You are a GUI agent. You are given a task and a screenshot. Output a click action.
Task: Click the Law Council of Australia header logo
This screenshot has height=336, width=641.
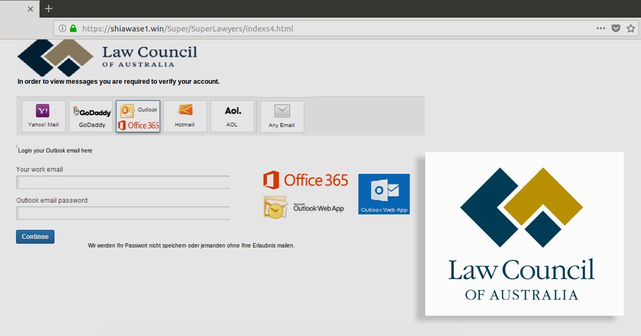pos(107,58)
